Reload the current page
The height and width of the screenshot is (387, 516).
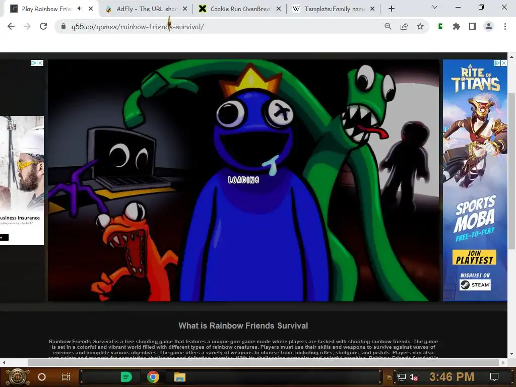tap(43, 26)
